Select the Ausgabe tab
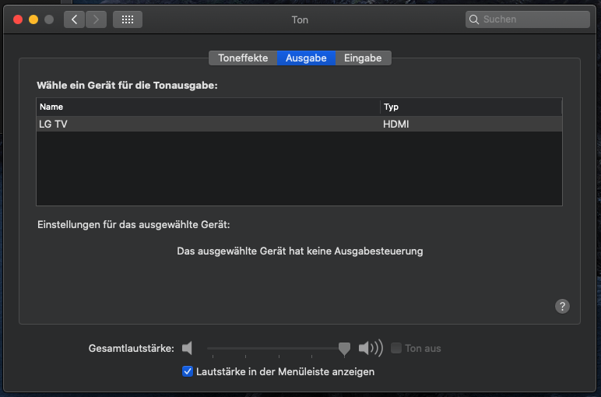Viewport: 601px width, 397px height. [306, 58]
